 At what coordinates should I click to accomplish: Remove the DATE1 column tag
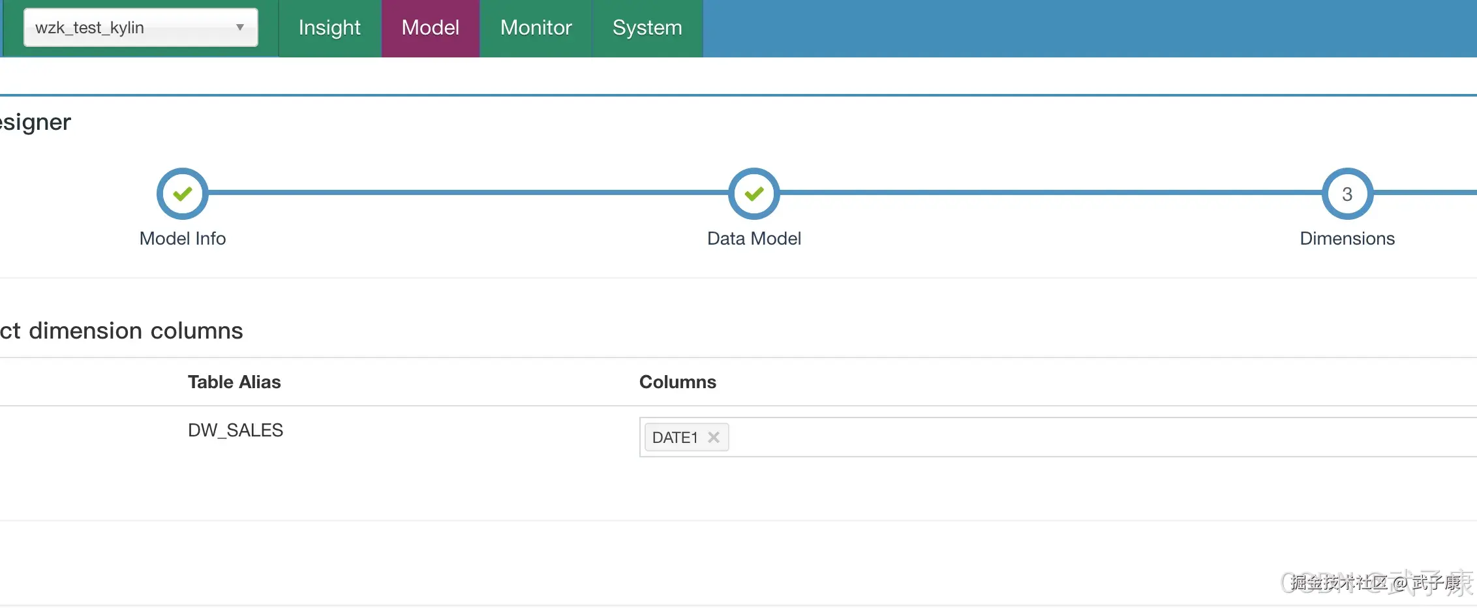click(x=714, y=438)
